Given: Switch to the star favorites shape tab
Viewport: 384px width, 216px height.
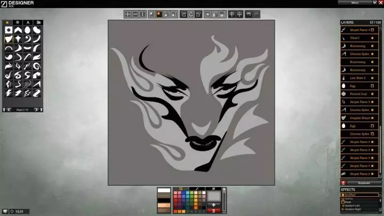Looking at the screenshot, I should 8,22.
